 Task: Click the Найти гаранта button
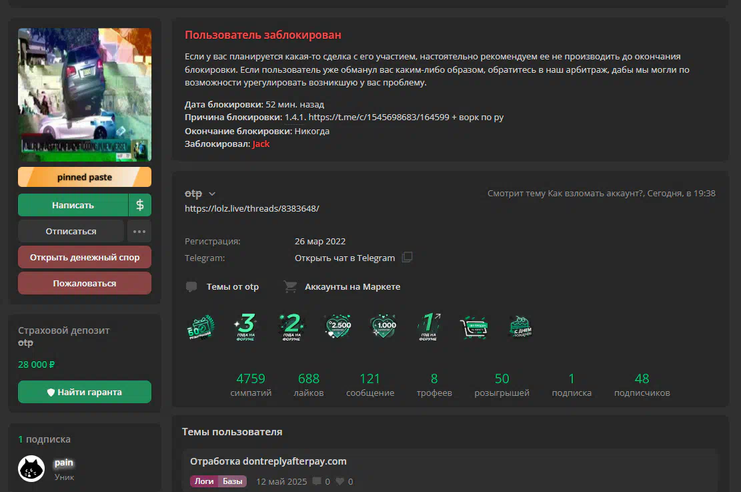[85, 392]
